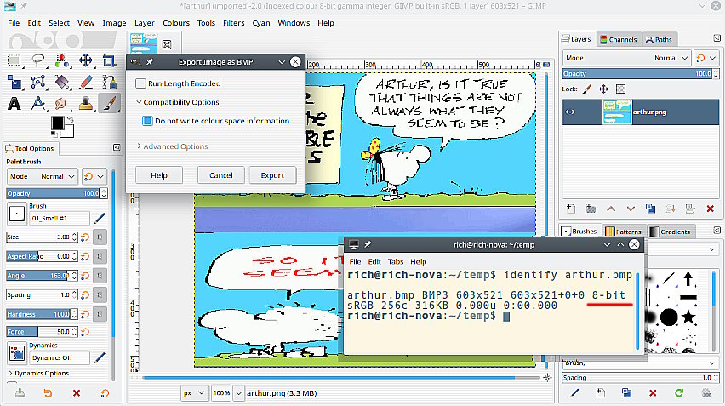Select the Select by Colour tool
Screen dimensions: 725x406
coord(61,60)
